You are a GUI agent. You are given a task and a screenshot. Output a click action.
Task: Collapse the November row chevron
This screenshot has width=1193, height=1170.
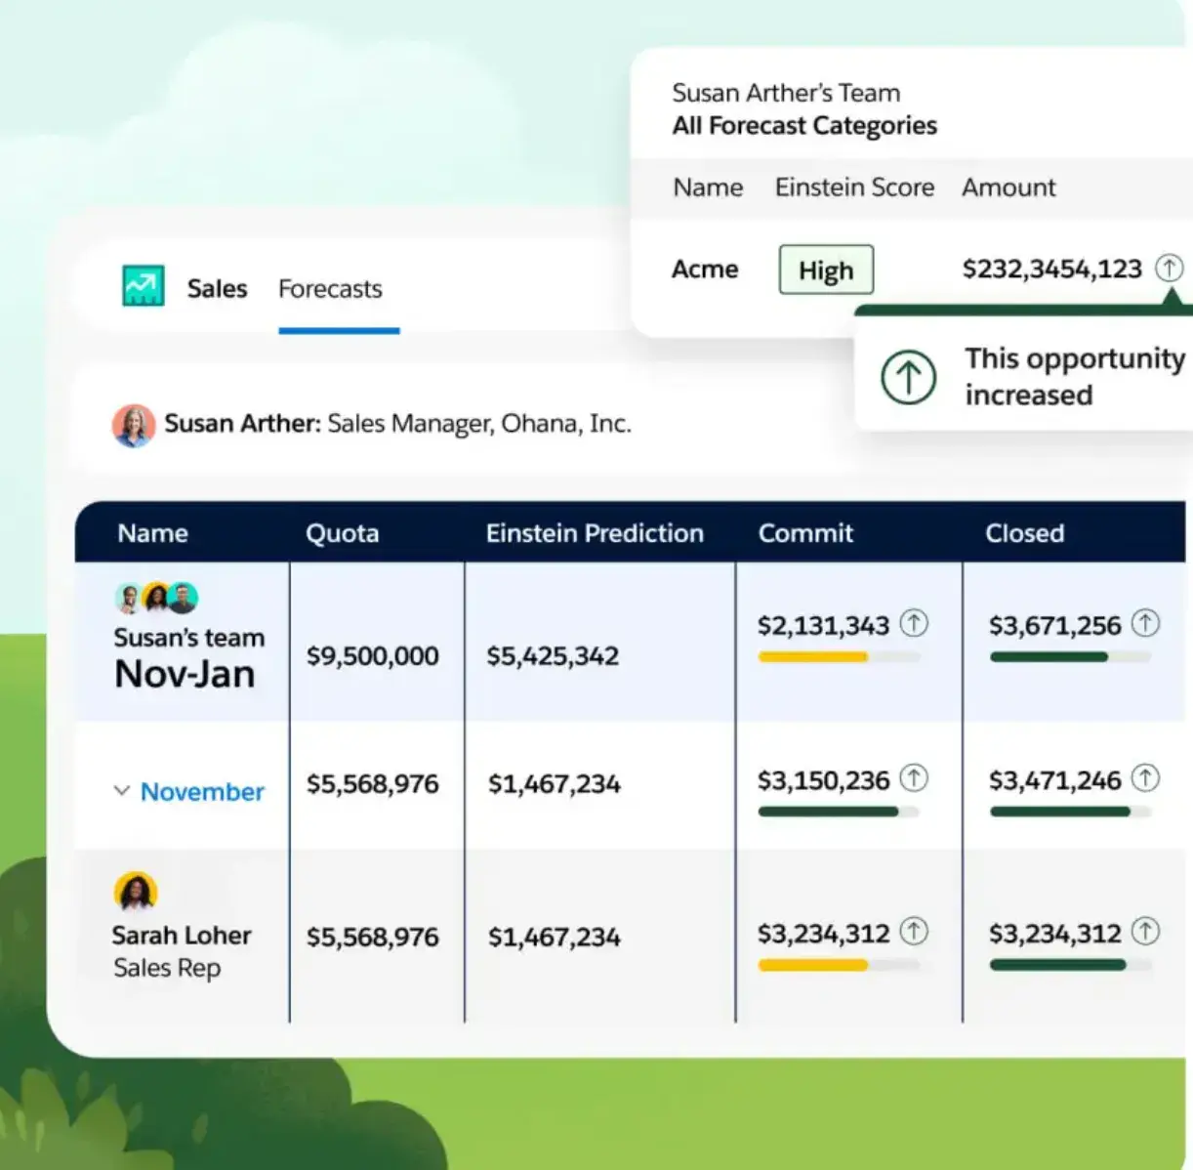[122, 791]
